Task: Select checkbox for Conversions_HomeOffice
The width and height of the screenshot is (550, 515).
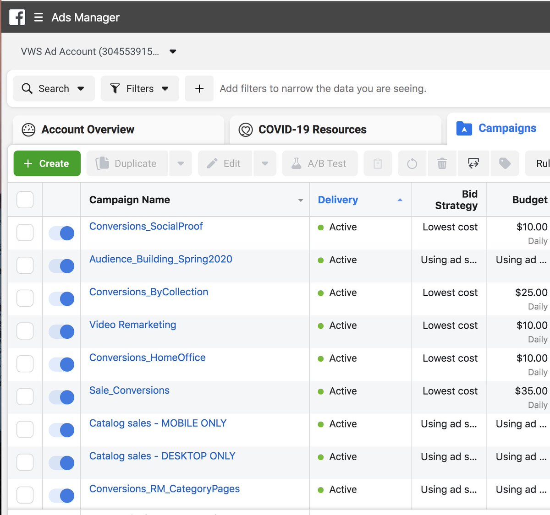Action: click(25, 364)
